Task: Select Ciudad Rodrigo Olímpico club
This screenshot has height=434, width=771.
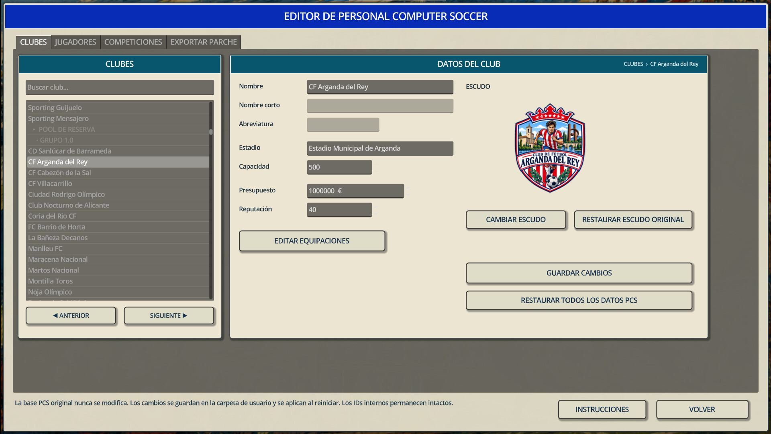Action: (118, 194)
